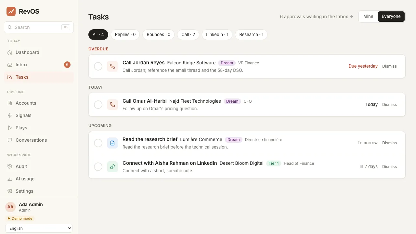Click the Settings gear icon
Image resolution: width=416 pixels, height=234 pixels.
click(10, 191)
